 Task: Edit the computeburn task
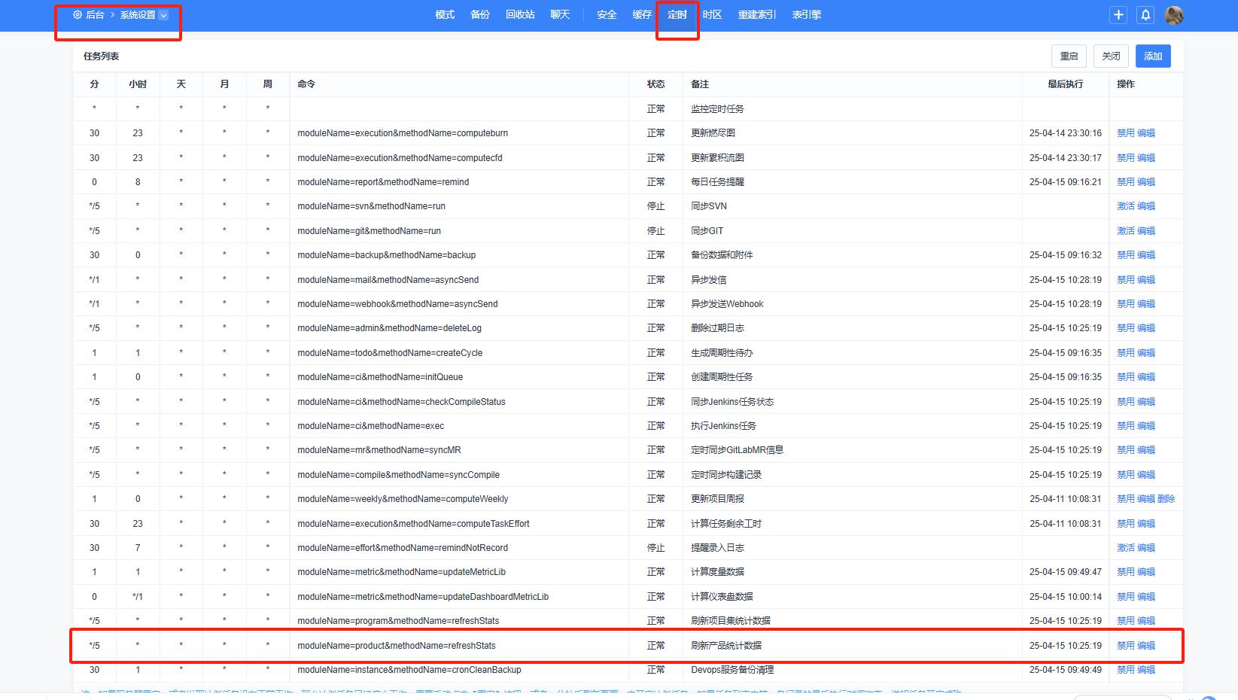click(1146, 133)
